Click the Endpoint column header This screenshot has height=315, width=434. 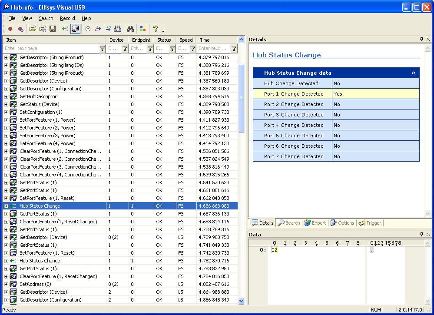pos(141,40)
